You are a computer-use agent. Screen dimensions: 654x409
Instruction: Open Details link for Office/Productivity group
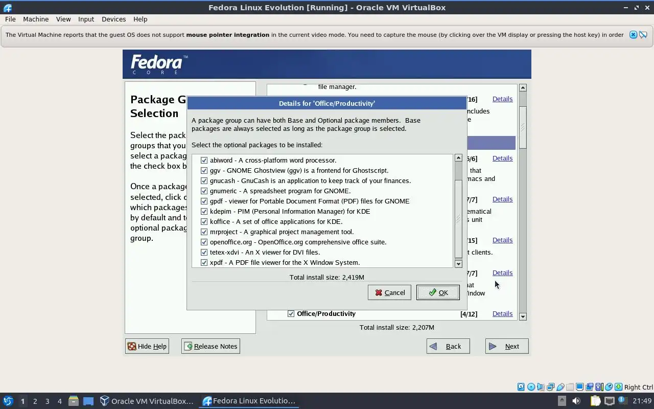502,313
